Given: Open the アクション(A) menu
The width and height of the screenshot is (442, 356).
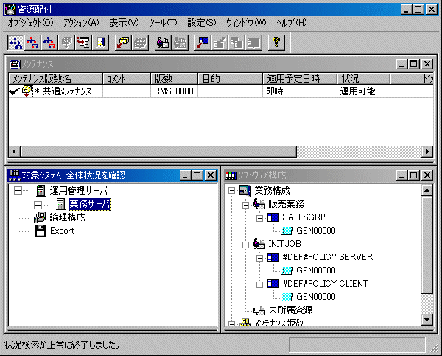Looking at the screenshot, I should [81, 23].
